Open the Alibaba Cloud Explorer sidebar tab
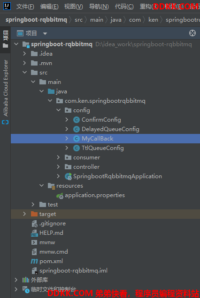Viewport: 200px width, 298px height. point(6,92)
